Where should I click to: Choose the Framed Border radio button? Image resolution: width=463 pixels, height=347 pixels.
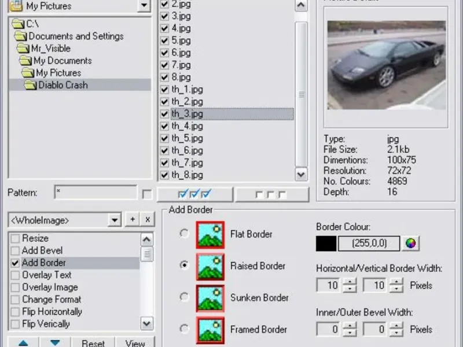point(184,328)
